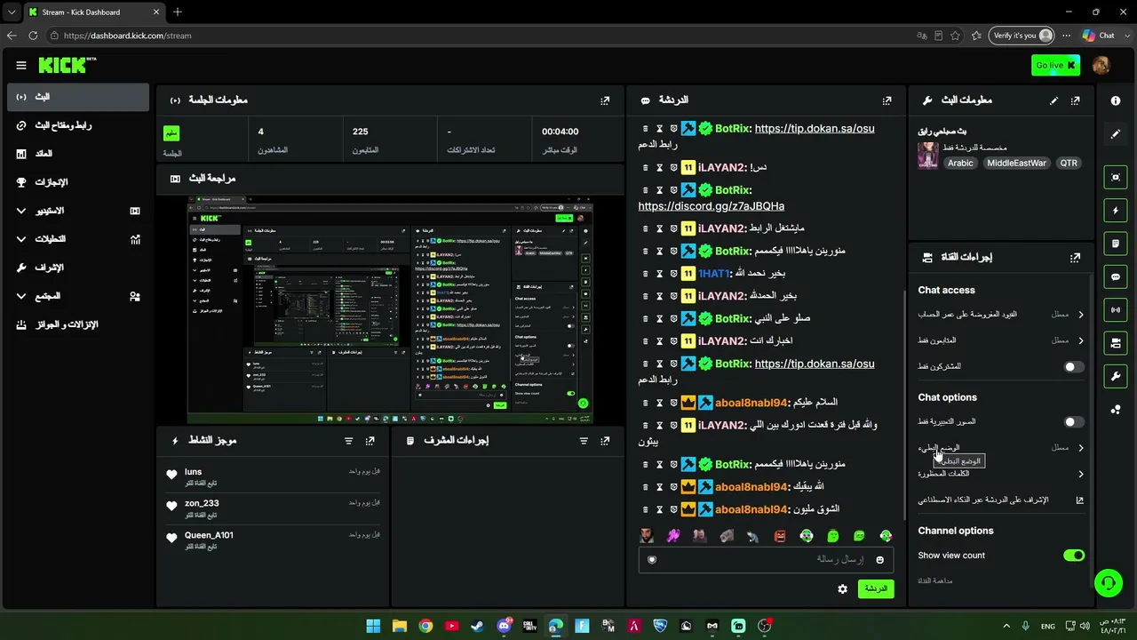The image size is (1137, 640).
Task: Click the Arabic tag
Action: pos(960,164)
